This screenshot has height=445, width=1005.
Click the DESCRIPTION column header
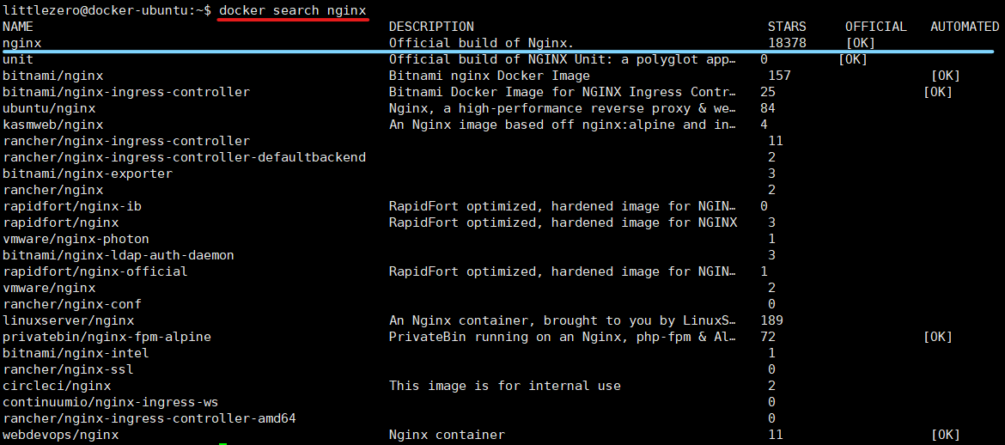[431, 27]
